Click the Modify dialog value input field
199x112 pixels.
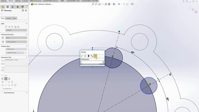click(91, 62)
